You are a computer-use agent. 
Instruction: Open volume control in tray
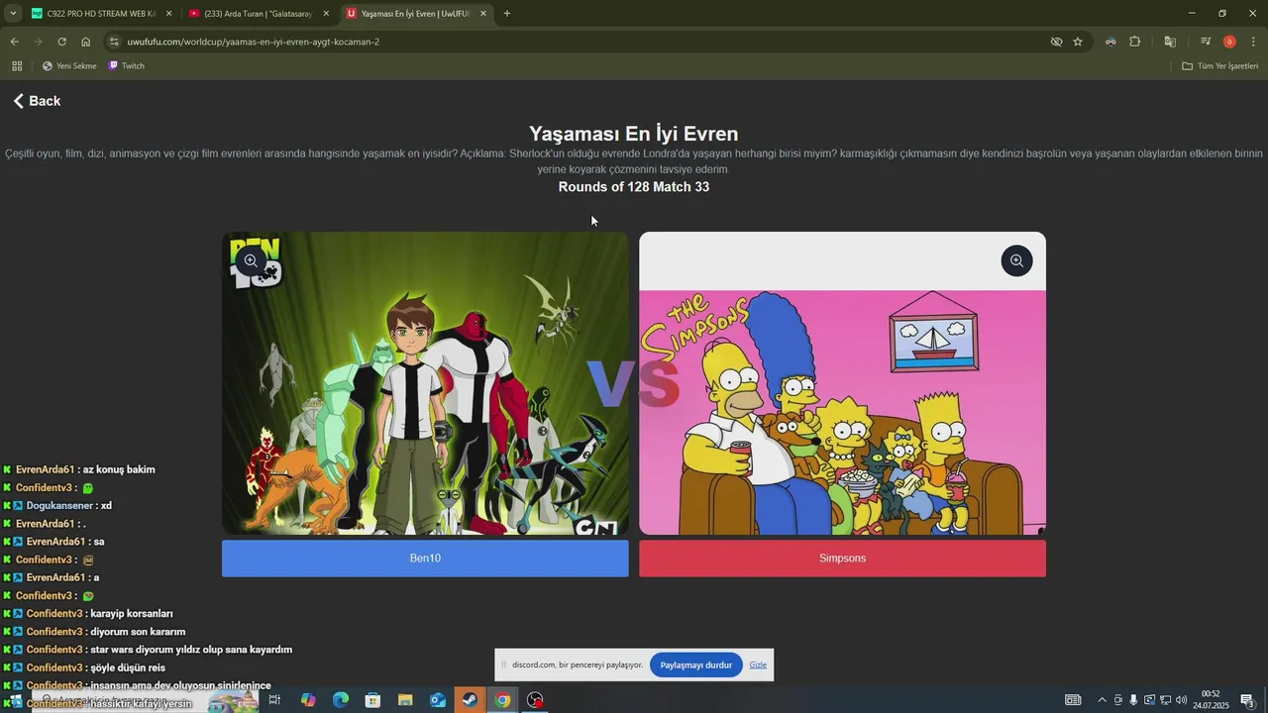point(1181,700)
